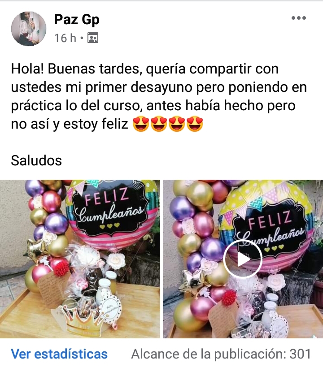This screenshot has height=376, width=323.
Task: Open the three-dot post options menu
Action: 298,18
